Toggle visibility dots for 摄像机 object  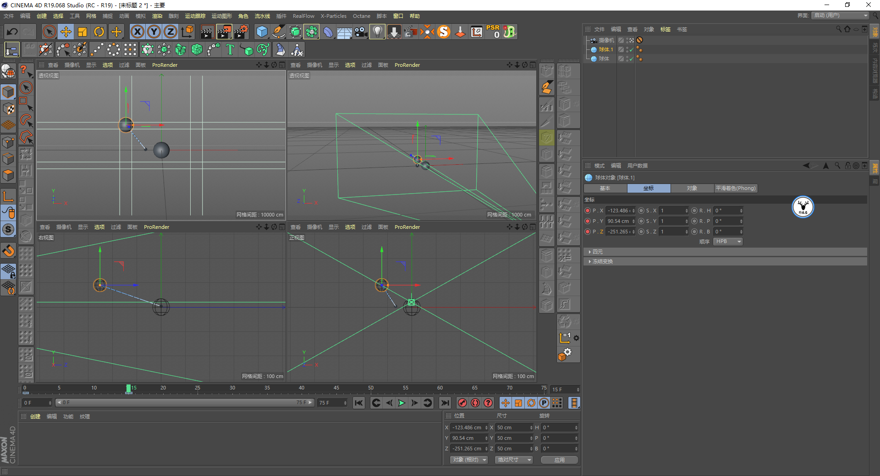tap(627, 40)
